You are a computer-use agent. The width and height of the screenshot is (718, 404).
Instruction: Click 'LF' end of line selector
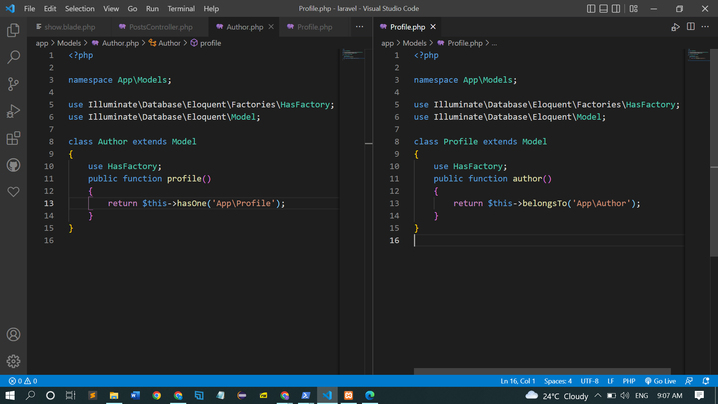pos(611,381)
